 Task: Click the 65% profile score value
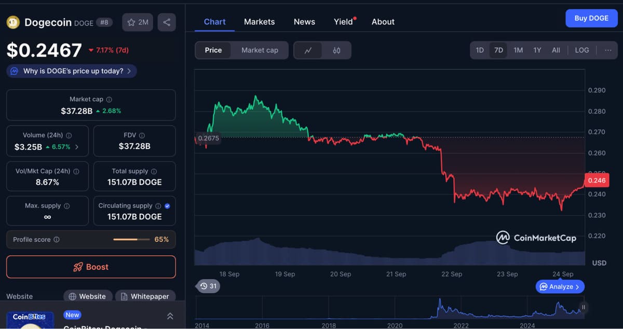point(161,239)
